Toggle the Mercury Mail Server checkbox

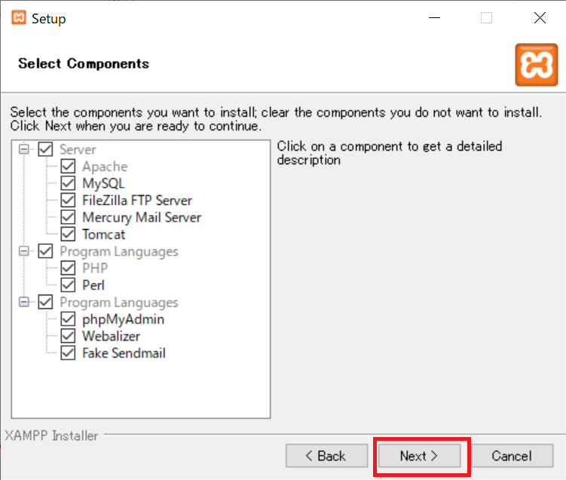tap(68, 217)
